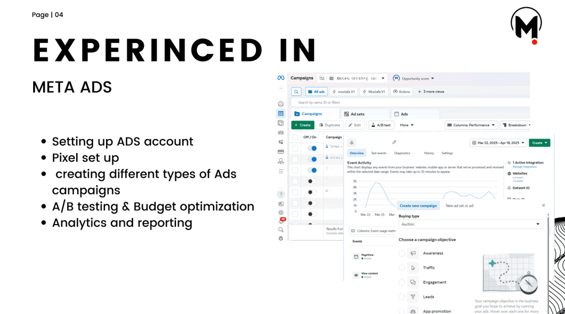Click the chat bubbles icon beside Engagement
The width and height of the screenshot is (565, 314).
pos(413,283)
